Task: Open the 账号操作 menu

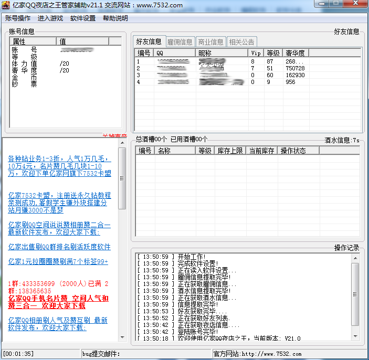Action: tap(18, 18)
